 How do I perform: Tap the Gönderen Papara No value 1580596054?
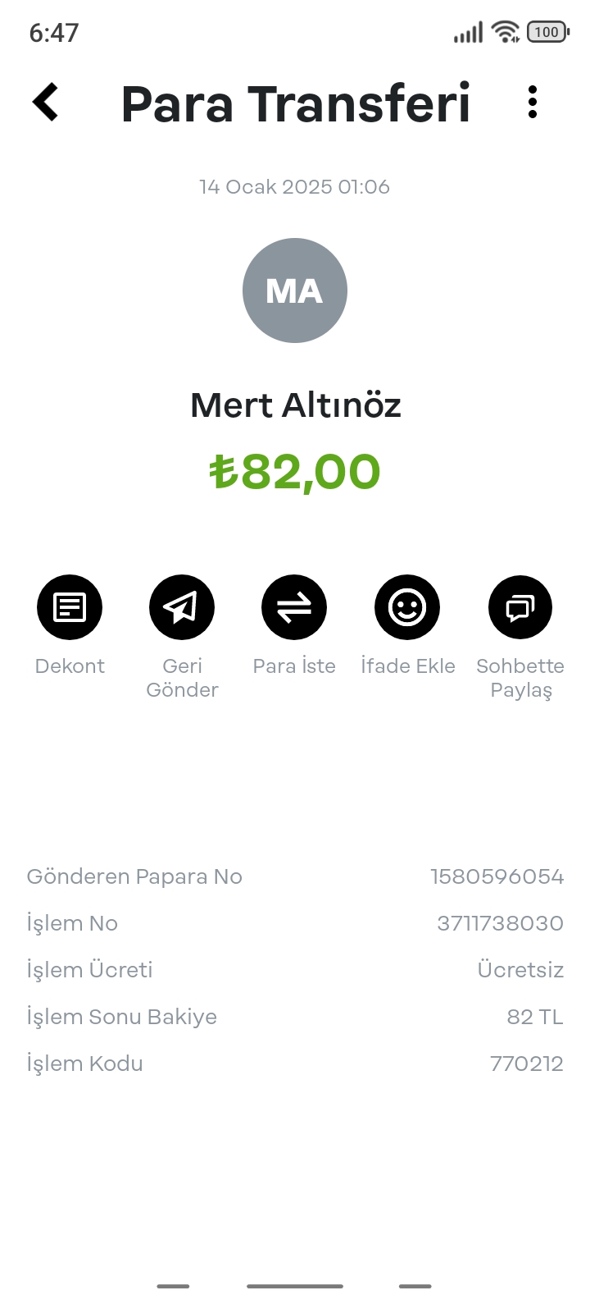click(497, 876)
